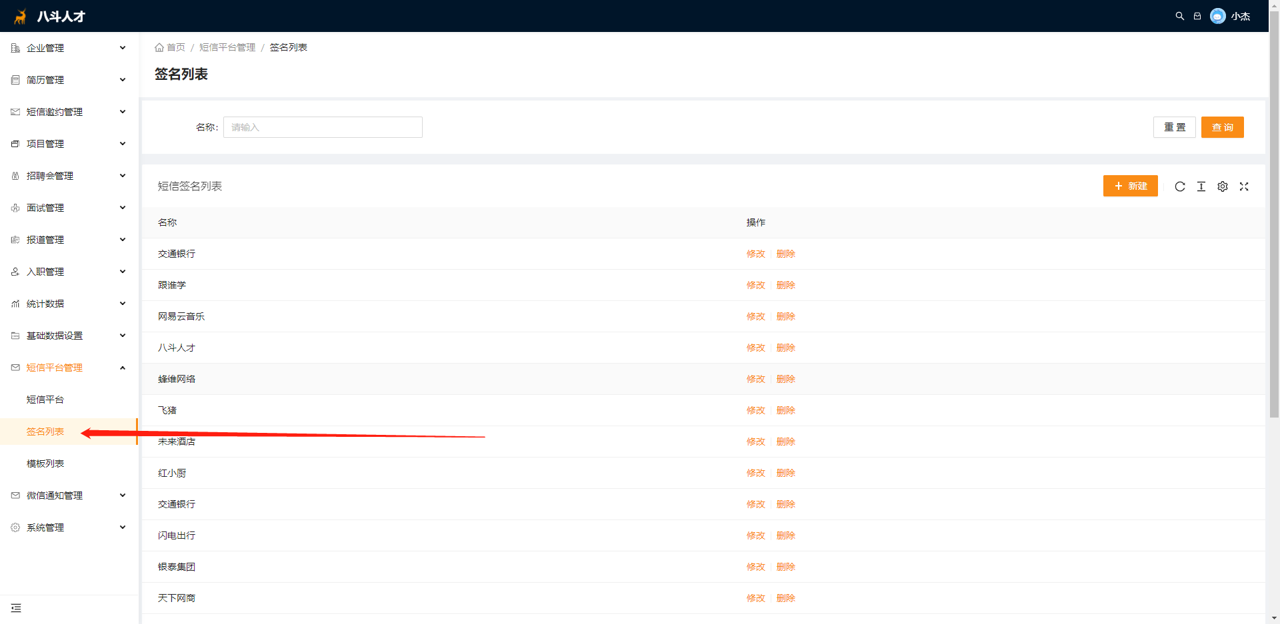The height and width of the screenshot is (624, 1280).
Task: Click the 基础数据设置 chevron
Action: (x=123, y=335)
